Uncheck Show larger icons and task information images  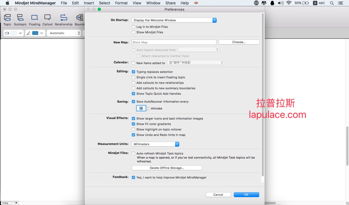coord(133,118)
